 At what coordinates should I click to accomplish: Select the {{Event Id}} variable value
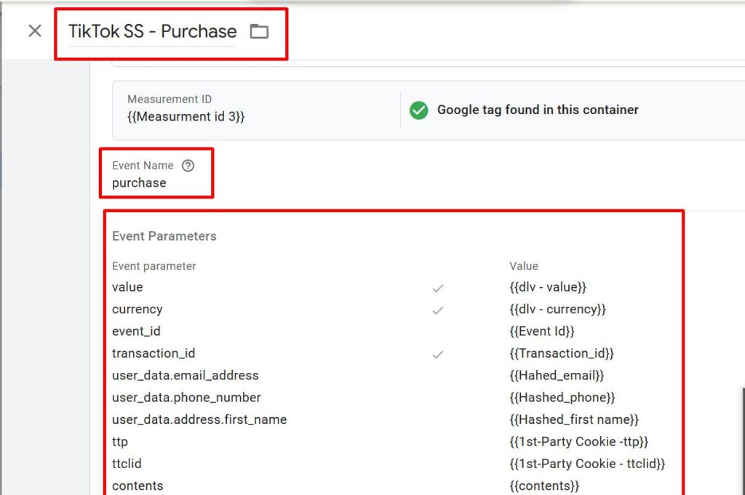(x=542, y=331)
